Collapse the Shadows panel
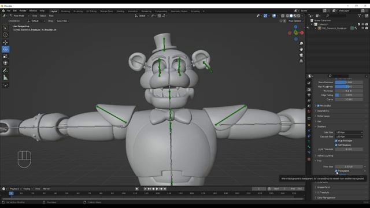370x208 pixels. [x=321, y=127]
